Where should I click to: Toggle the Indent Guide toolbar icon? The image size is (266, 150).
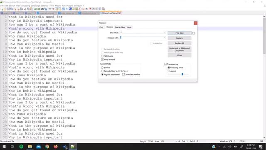point(70,9)
